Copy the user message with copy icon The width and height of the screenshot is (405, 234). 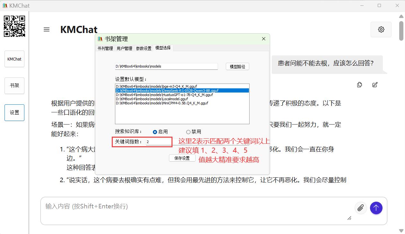pyautogui.click(x=359, y=85)
